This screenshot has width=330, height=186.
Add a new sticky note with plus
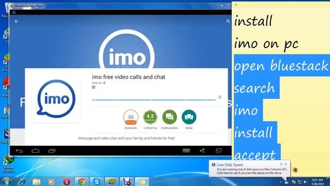[x=236, y=5]
